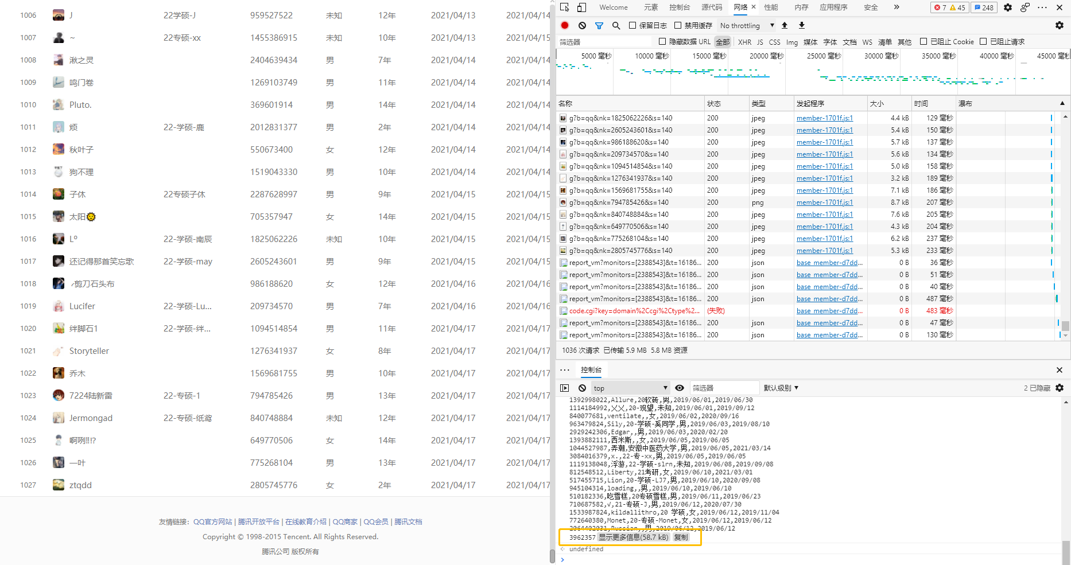Check the 隐藏数据 URL checkbox
Screen dimensions: 1071x565
tap(662, 41)
